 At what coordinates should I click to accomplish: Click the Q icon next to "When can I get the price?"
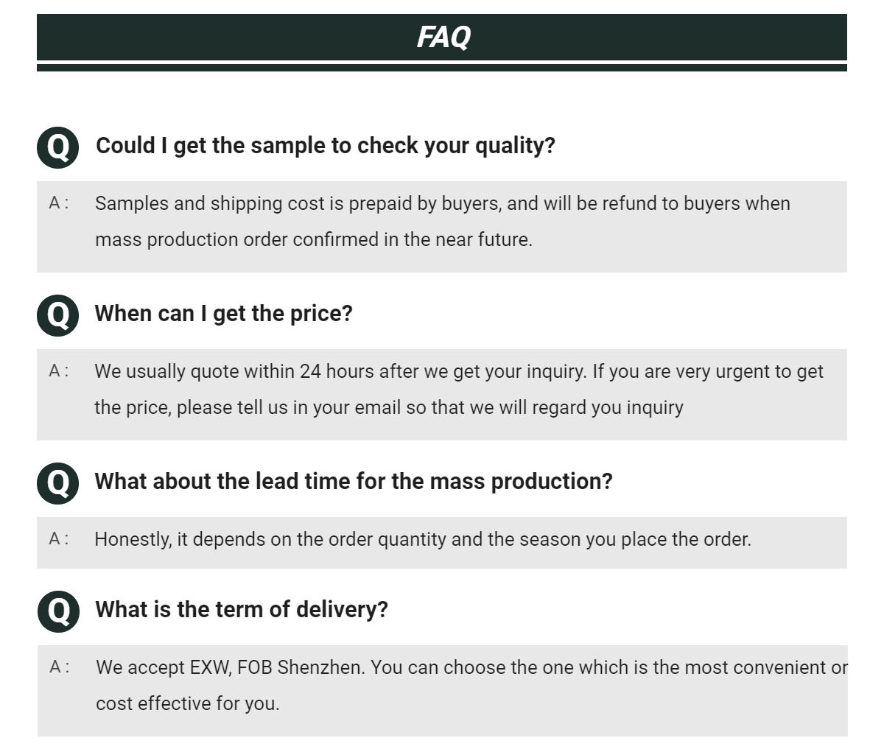(58, 315)
